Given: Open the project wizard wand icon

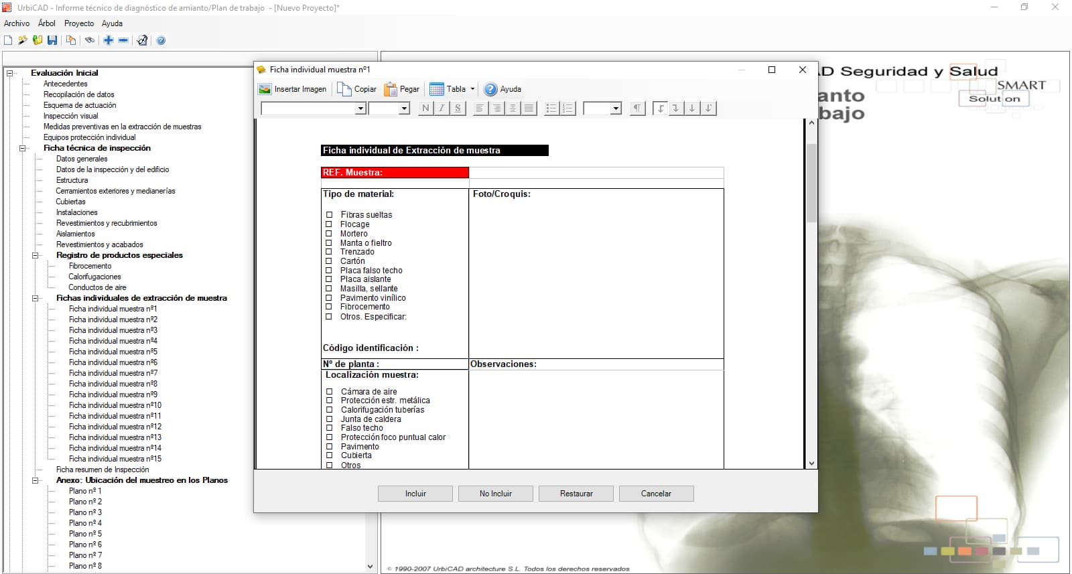Looking at the screenshot, I should 23,40.
